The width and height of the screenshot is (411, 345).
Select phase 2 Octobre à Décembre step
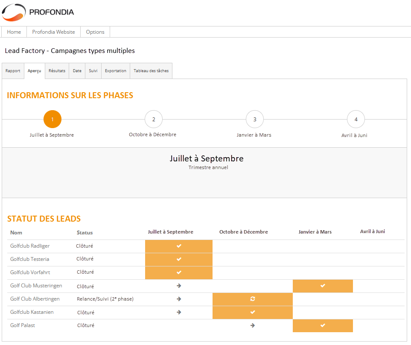(x=154, y=120)
